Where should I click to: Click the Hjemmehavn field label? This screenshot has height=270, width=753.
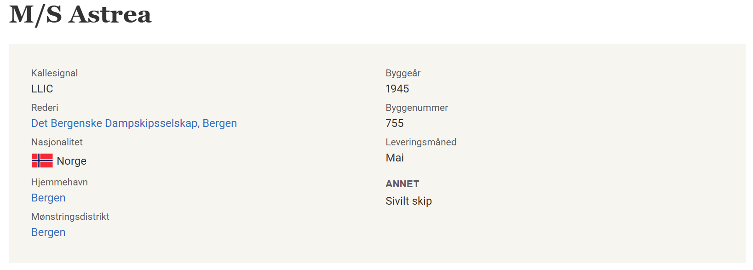[x=59, y=182]
